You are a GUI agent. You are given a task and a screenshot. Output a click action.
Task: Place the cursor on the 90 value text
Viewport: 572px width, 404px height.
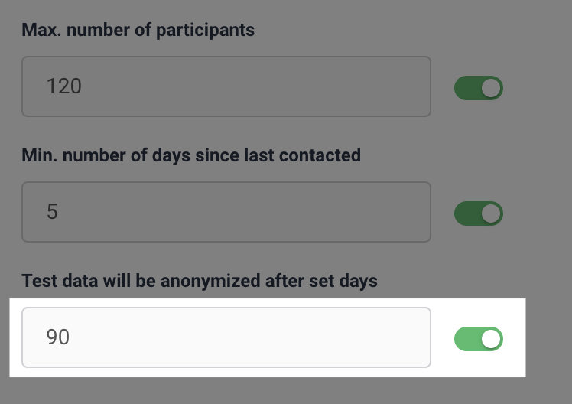[x=57, y=337]
